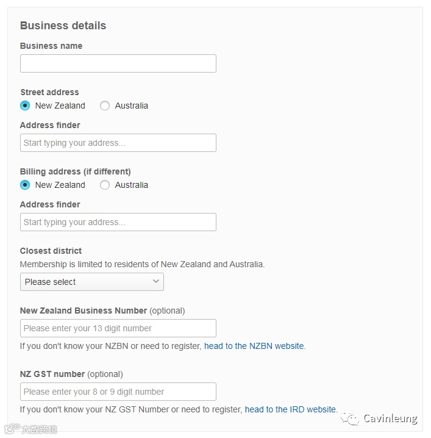Click the 'Business name' field label
This screenshot has height=438, width=431.
[x=51, y=46]
